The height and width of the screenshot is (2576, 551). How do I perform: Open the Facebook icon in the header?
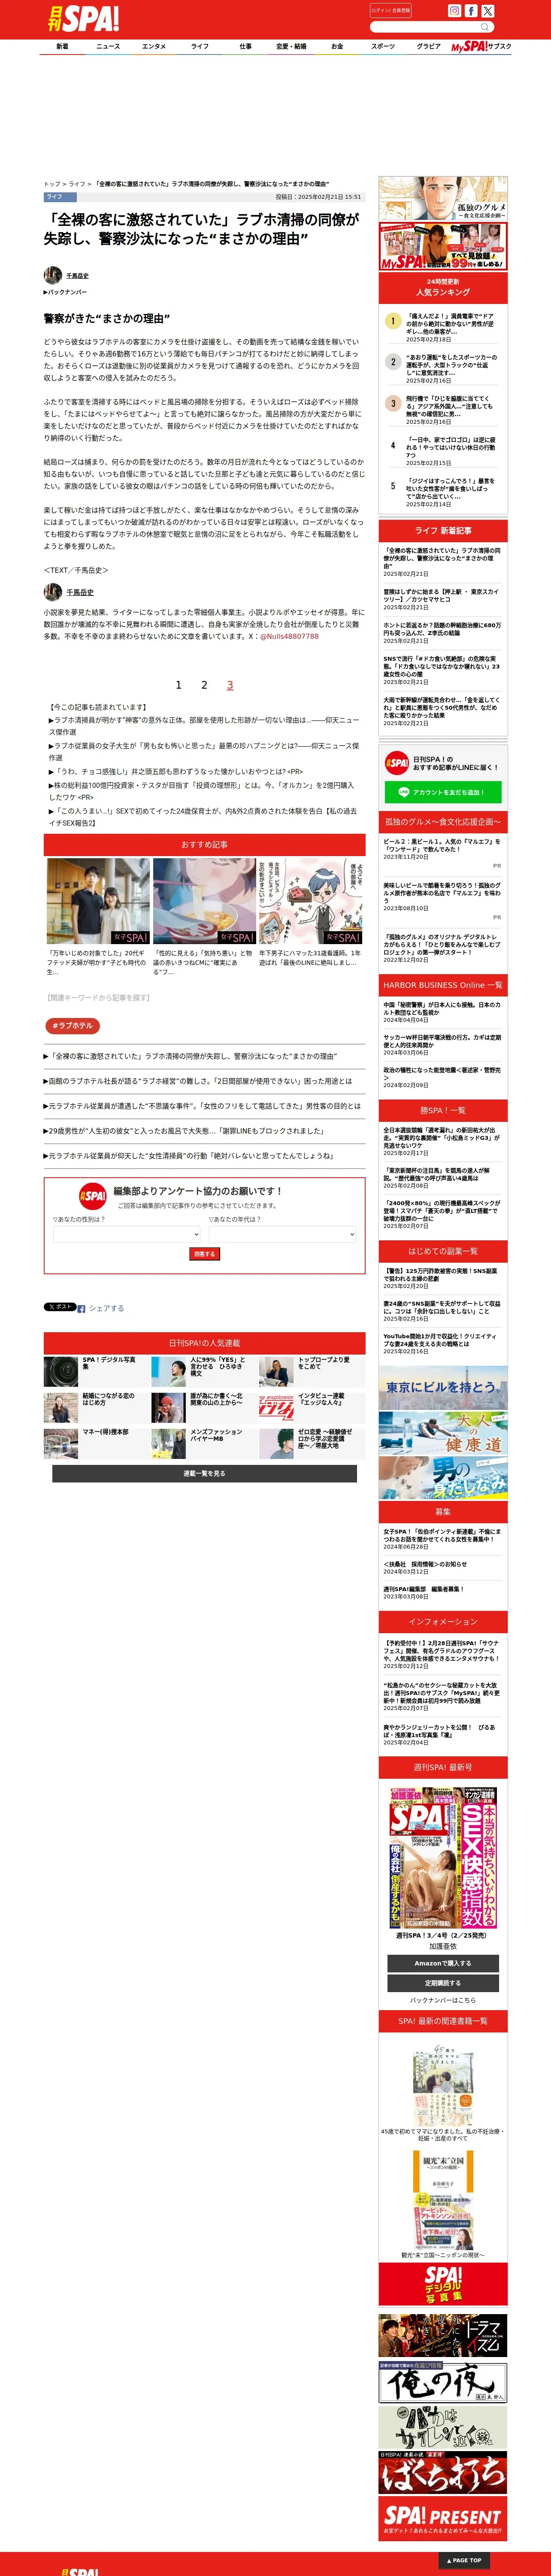pyautogui.click(x=471, y=11)
